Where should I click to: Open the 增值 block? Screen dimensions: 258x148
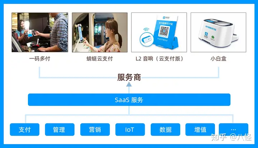(x=200, y=129)
